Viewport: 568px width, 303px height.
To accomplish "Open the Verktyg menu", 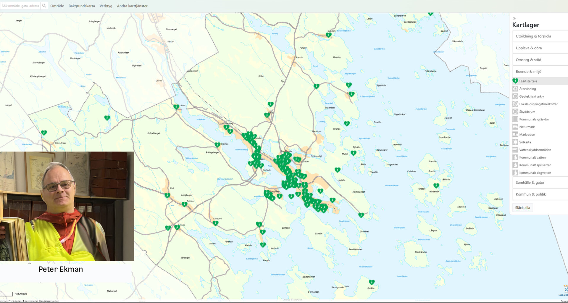I will [106, 6].
